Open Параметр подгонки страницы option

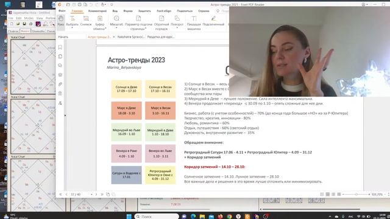138,23
